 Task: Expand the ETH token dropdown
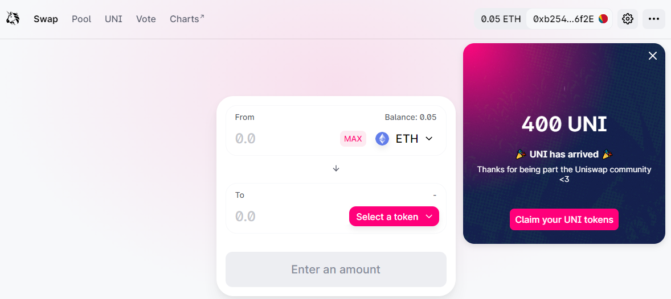(x=429, y=139)
